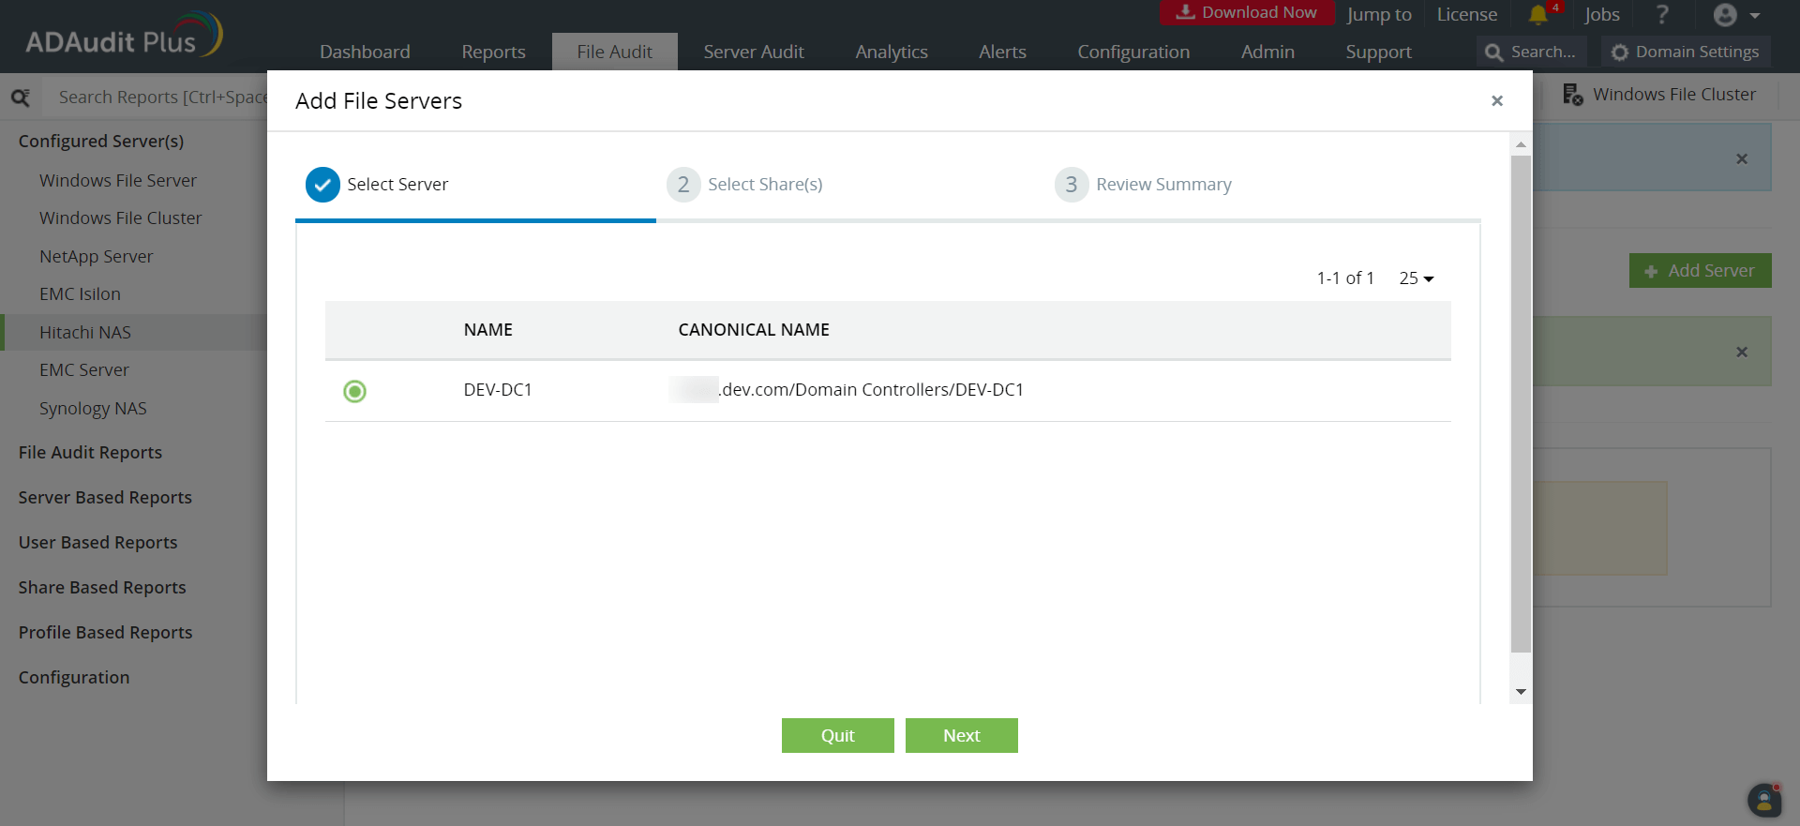This screenshot has width=1800, height=826.
Task: Open the Support tab
Action: click(x=1378, y=53)
